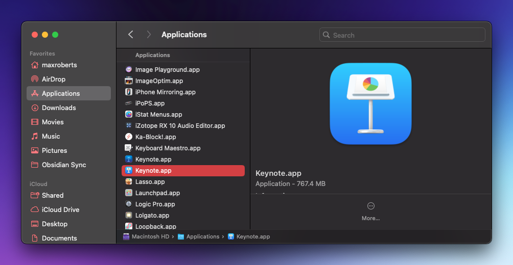Click the AirDrop icon in sidebar
Screen dimensions: 513x265
click(x=35, y=79)
